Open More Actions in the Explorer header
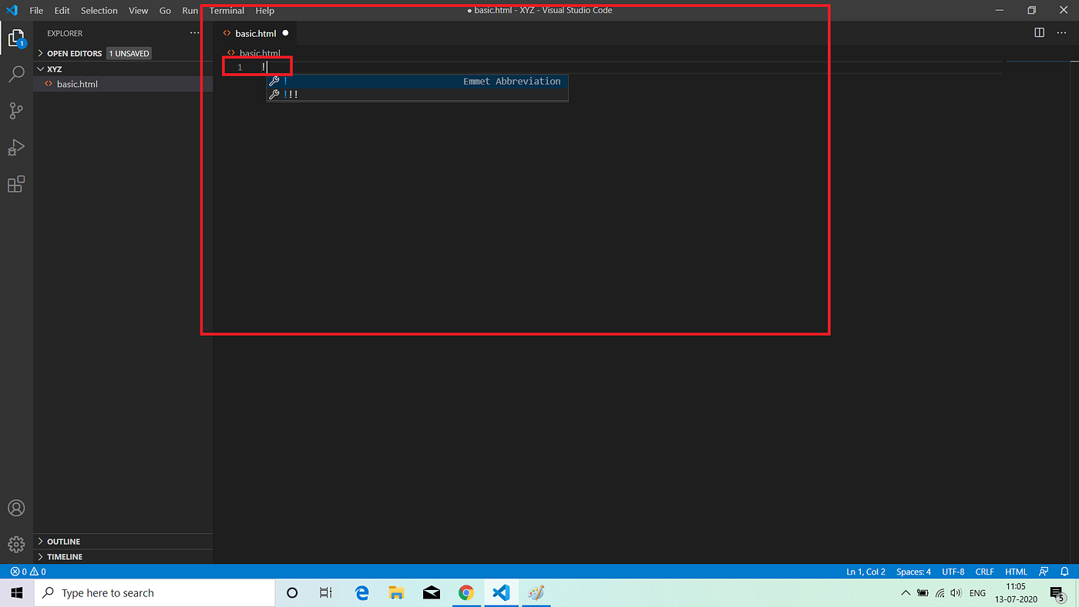The image size is (1079, 607). point(195,32)
